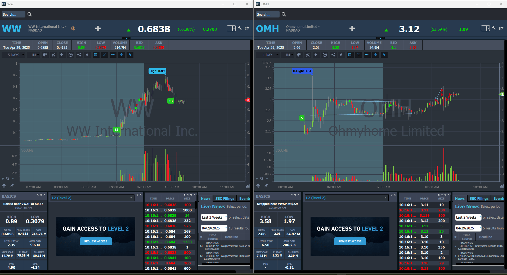The image size is (507, 275).
Task: Click horizontal scrollbar under WW news list
Action: pos(226,264)
